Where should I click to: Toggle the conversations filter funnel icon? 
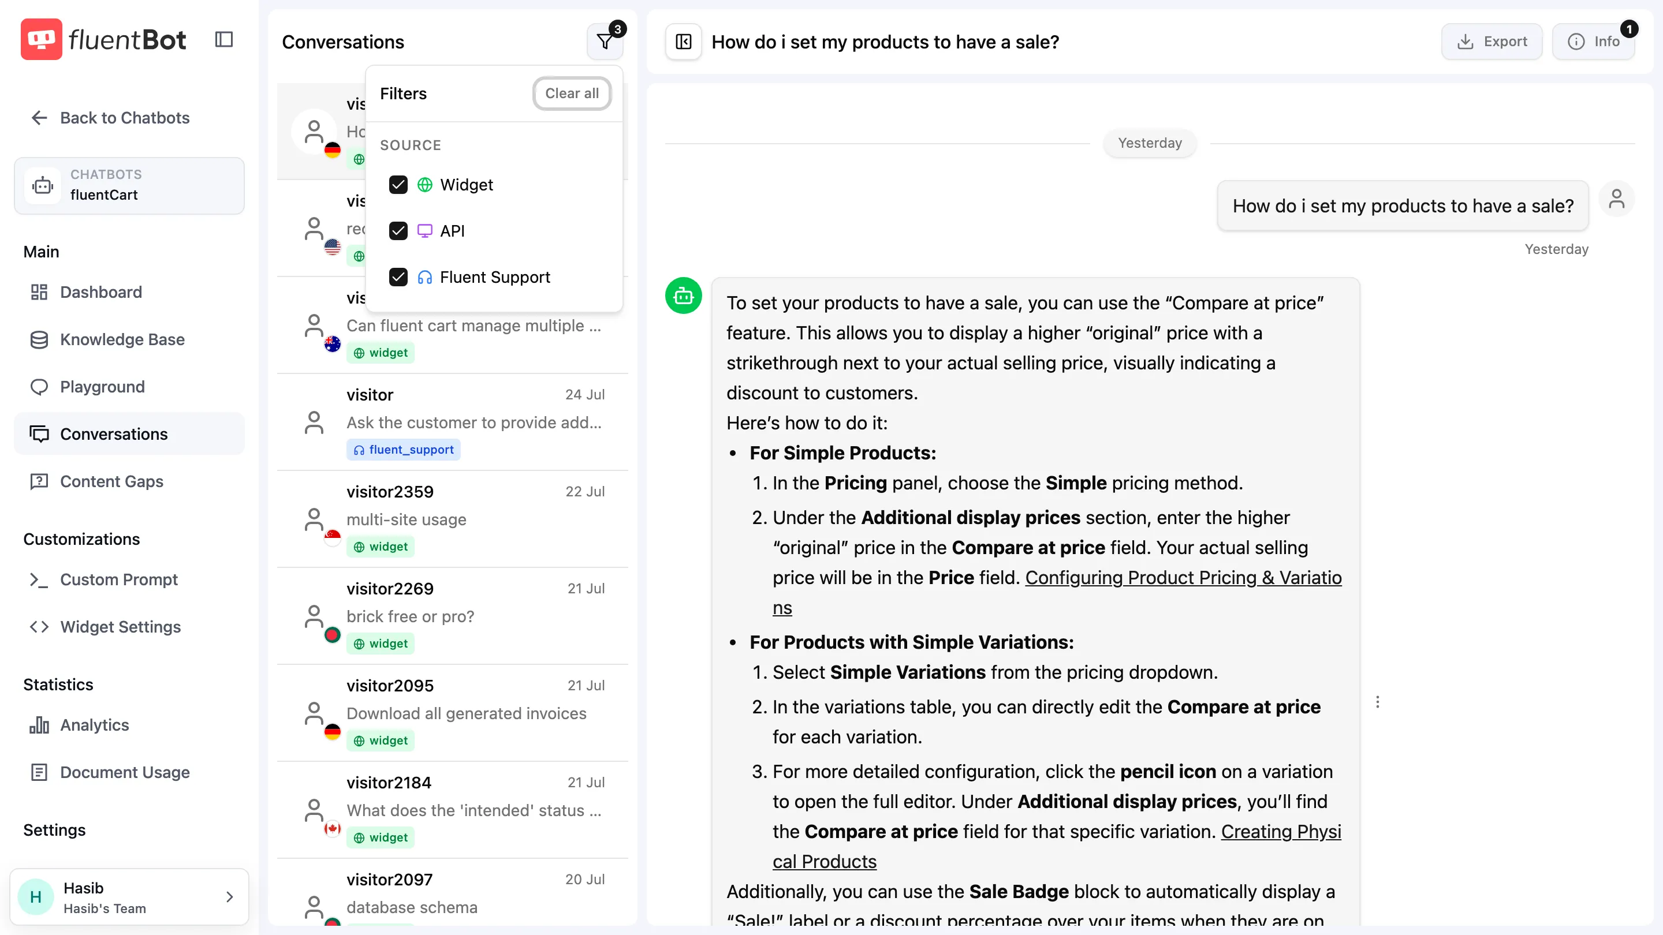(606, 42)
